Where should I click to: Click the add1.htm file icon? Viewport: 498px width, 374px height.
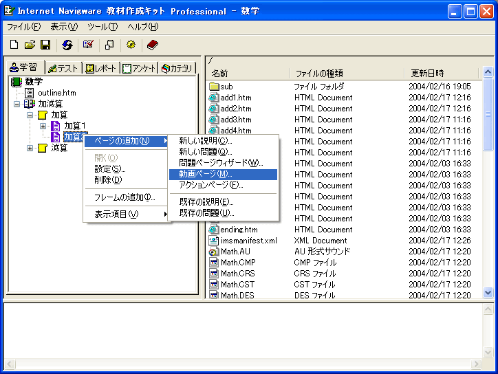(x=214, y=98)
